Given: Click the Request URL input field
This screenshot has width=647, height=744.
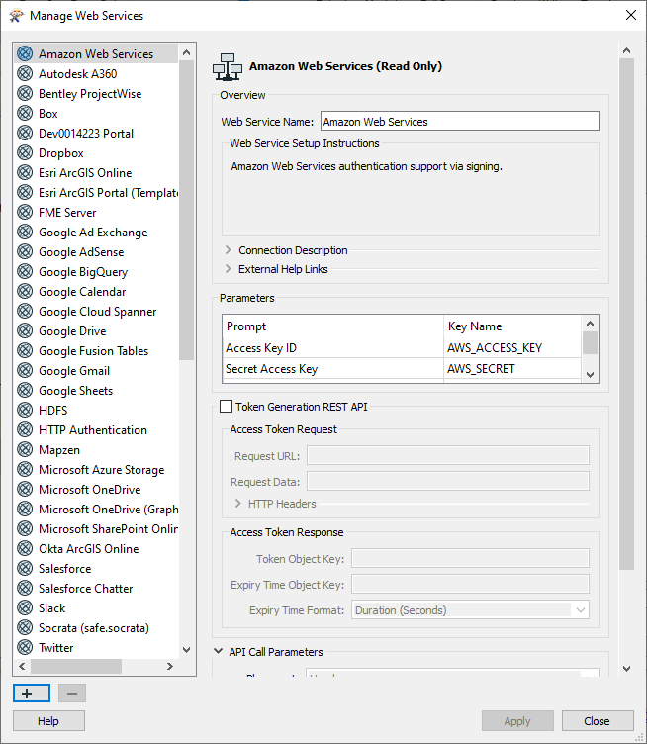Looking at the screenshot, I should [x=448, y=455].
